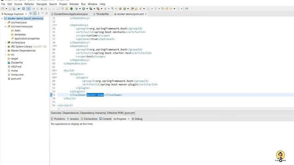The height and width of the screenshot is (165, 294).
Task: Click the Open Type toolbar icon
Action: [132, 9]
